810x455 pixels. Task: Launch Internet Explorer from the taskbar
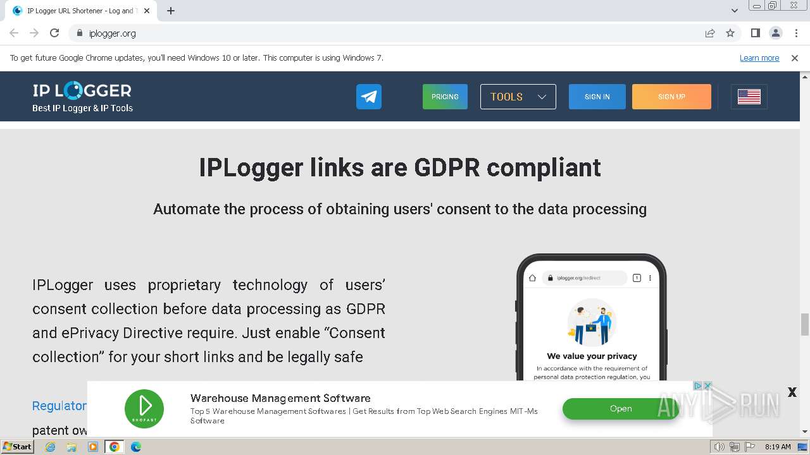[x=50, y=447]
